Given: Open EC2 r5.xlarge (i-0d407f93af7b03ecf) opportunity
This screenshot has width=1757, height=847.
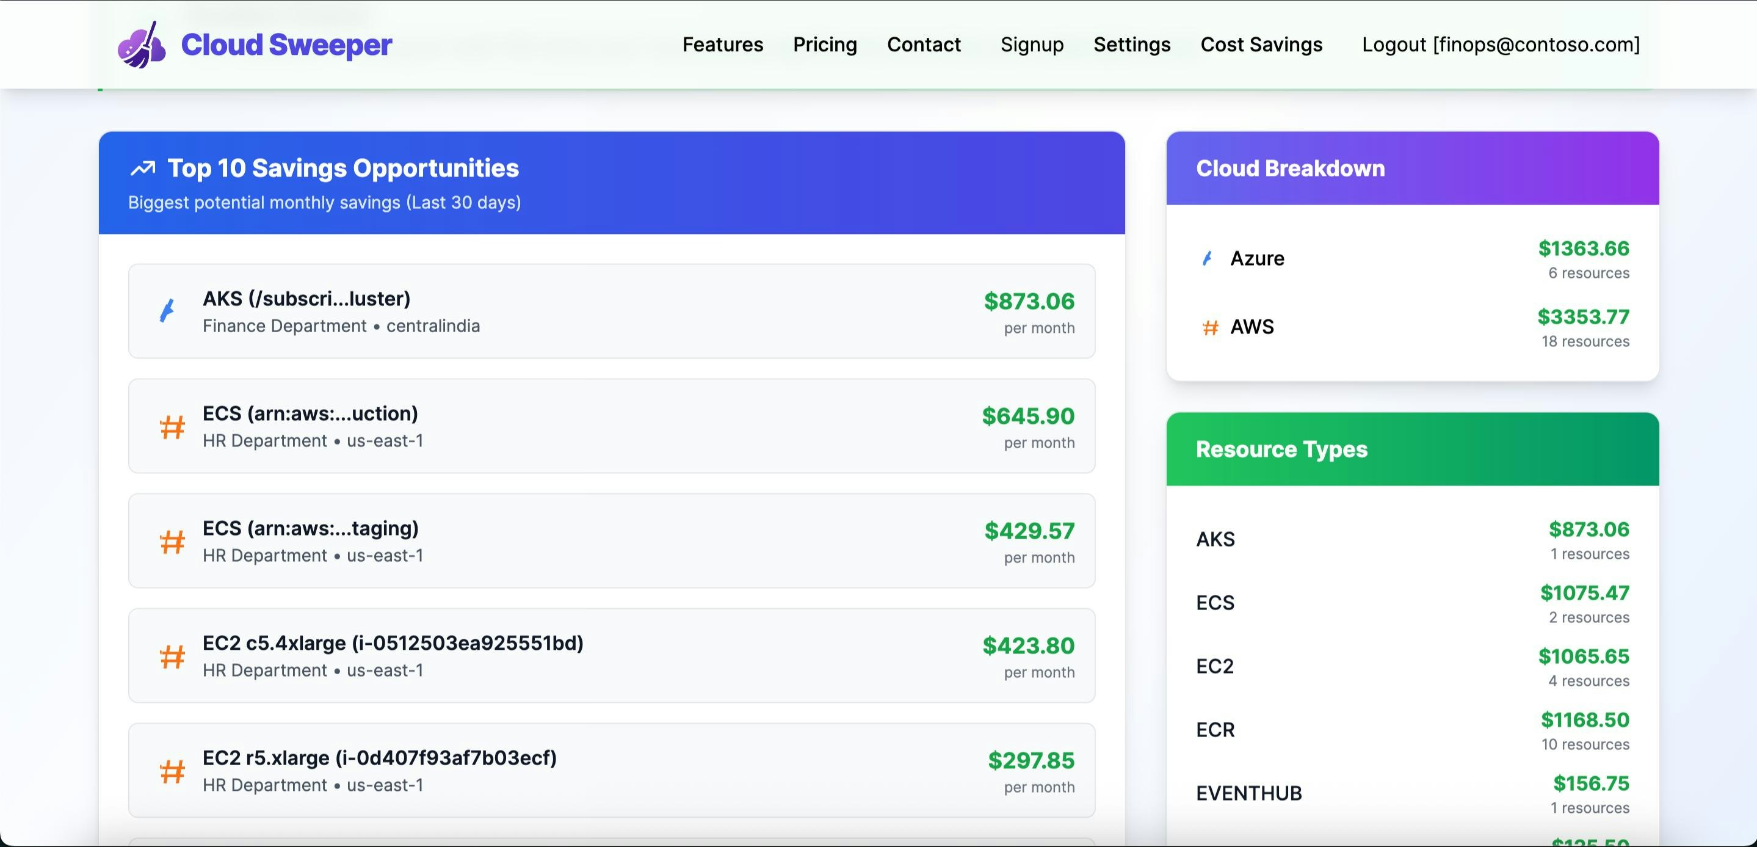Looking at the screenshot, I should 611,770.
